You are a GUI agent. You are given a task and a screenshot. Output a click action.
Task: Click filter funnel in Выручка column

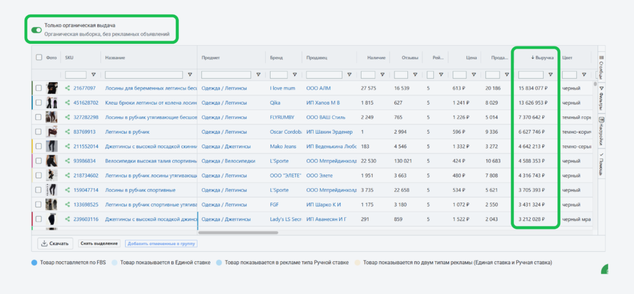coord(550,74)
